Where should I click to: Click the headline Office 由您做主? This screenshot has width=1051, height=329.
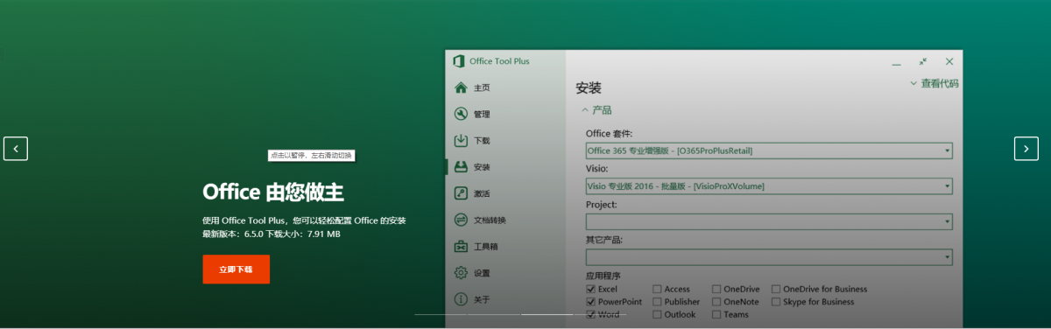coord(273,192)
